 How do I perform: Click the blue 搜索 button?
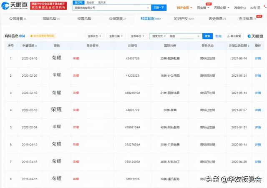coord(208,36)
